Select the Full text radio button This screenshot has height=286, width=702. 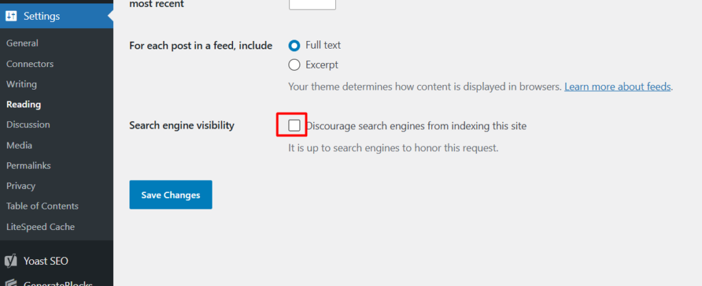pyautogui.click(x=294, y=45)
